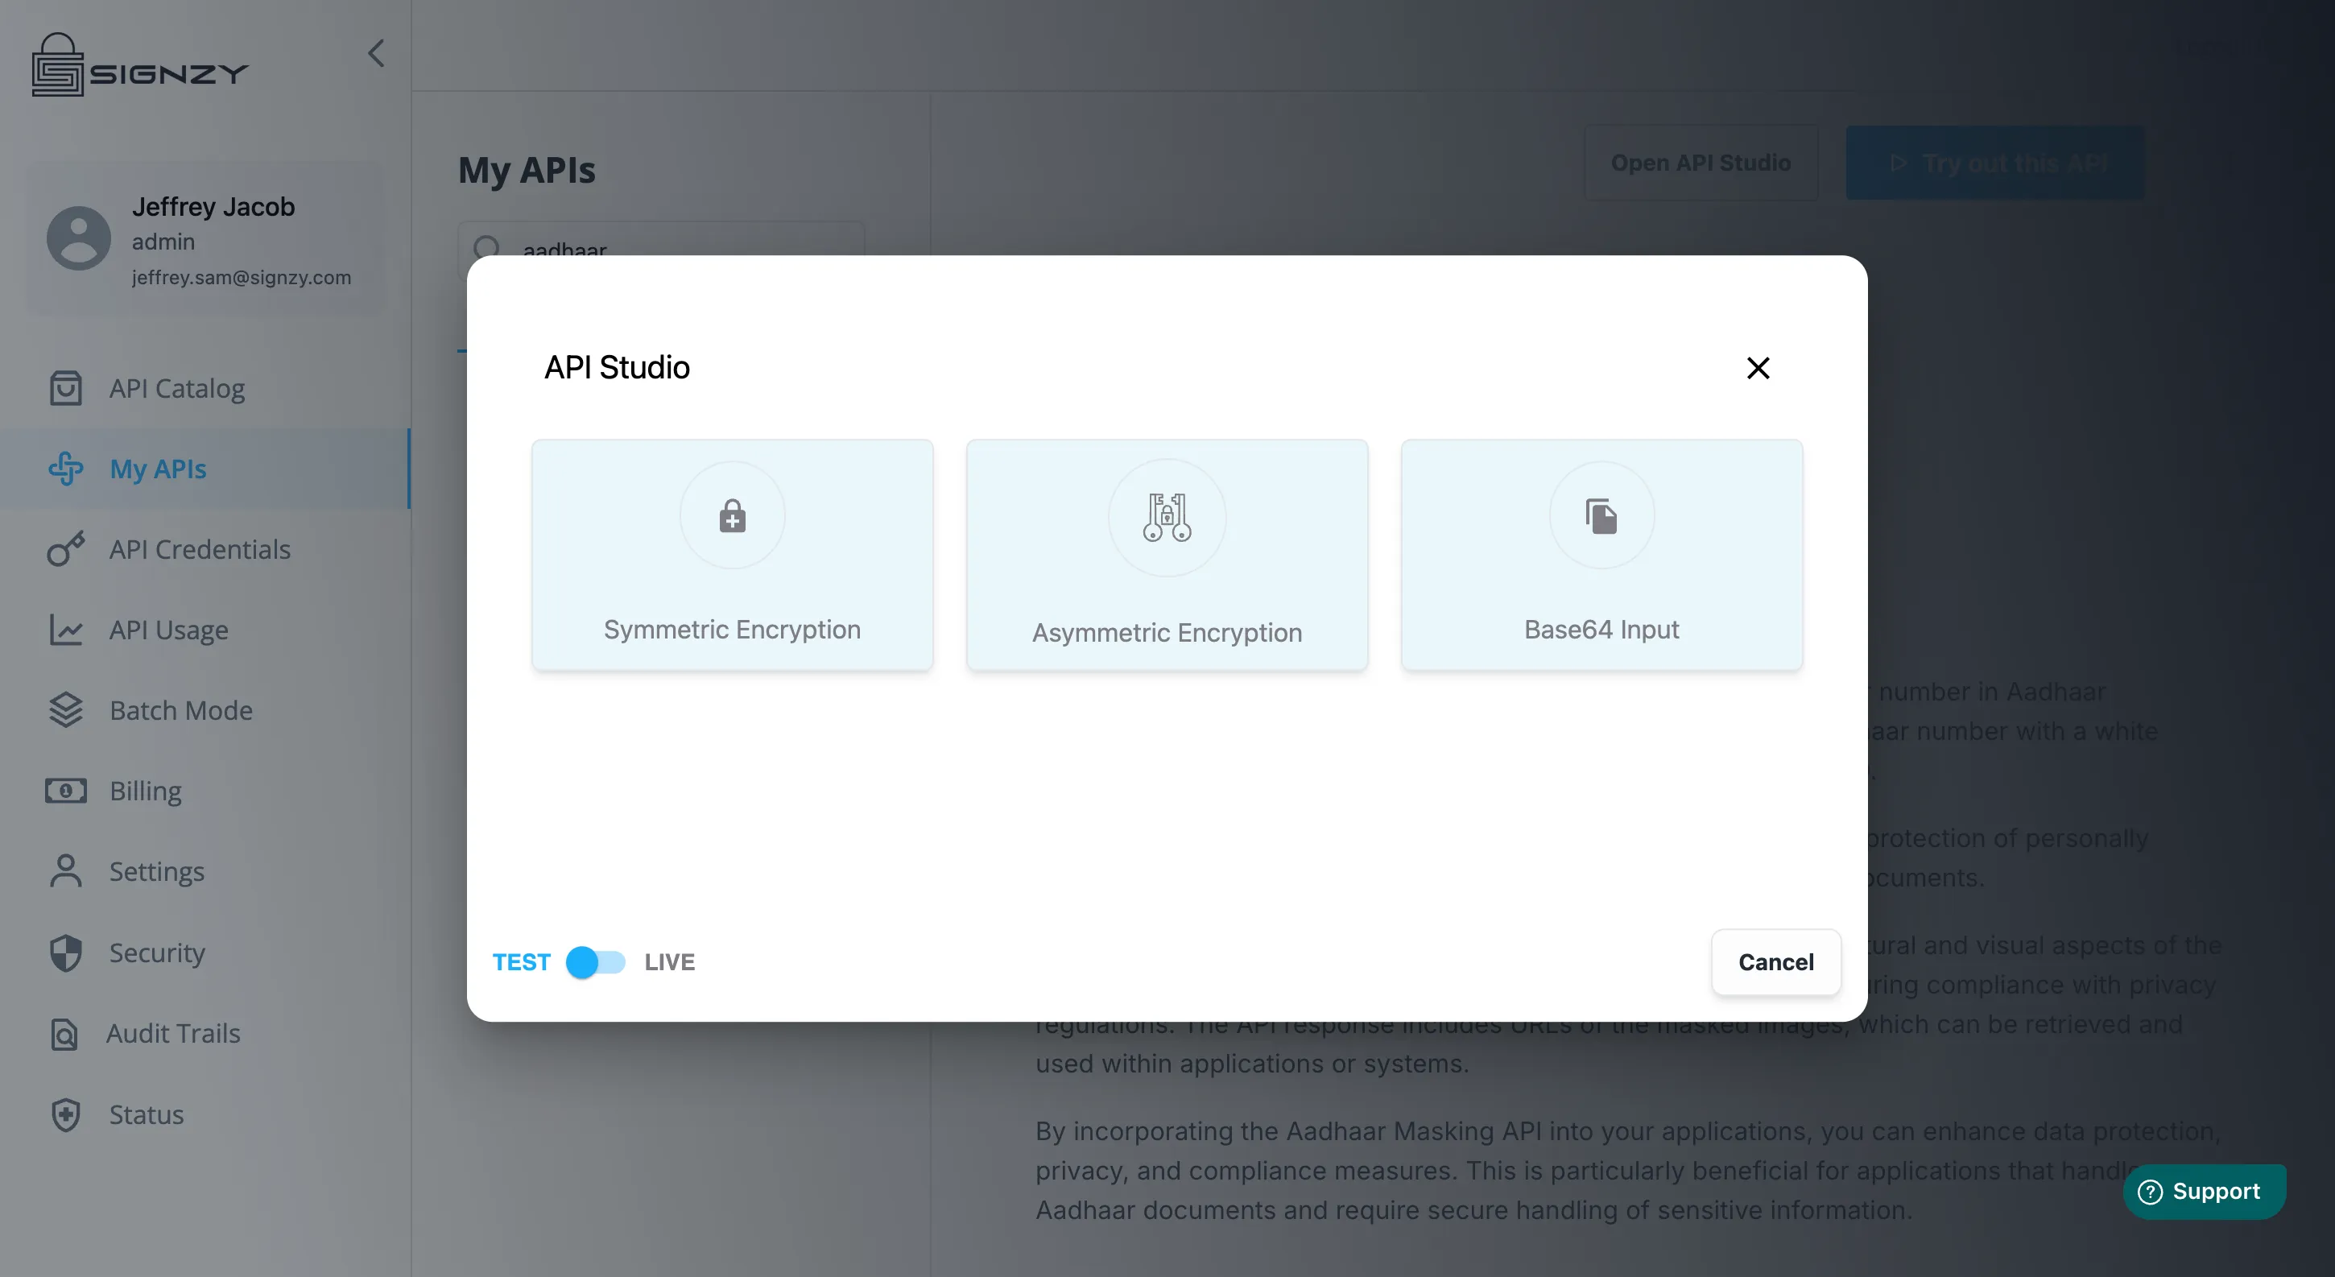Click Try out this API button
The image size is (2335, 1277).
(1995, 163)
